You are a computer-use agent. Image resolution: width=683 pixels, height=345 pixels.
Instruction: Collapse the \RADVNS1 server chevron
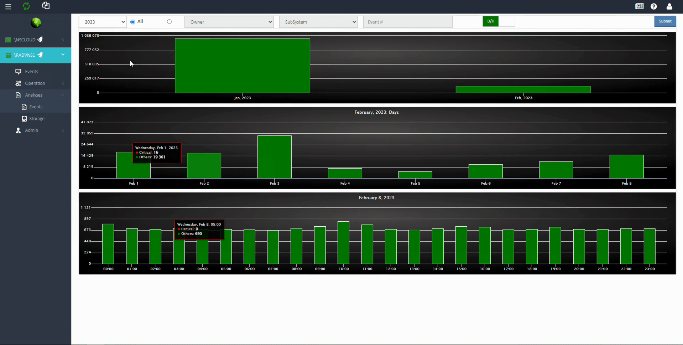pos(63,55)
